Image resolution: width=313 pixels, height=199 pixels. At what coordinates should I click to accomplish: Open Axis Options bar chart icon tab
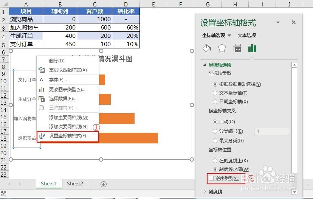coord(252,48)
